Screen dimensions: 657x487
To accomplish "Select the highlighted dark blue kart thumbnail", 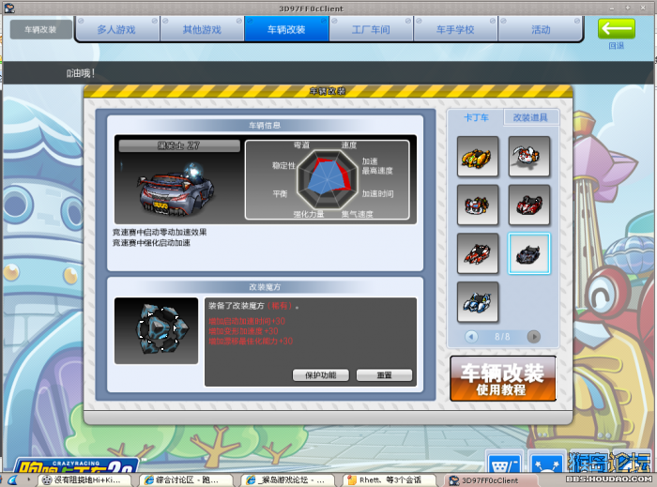I will point(529,253).
